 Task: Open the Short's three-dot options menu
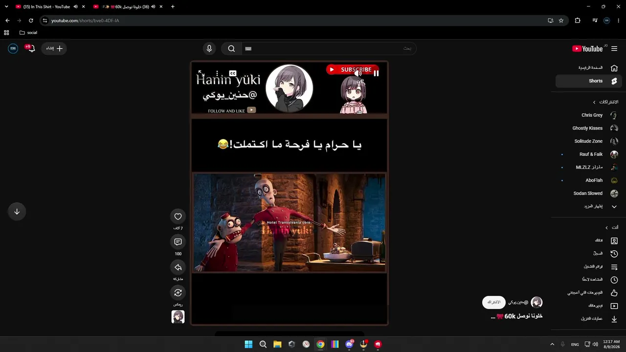(217, 73)
